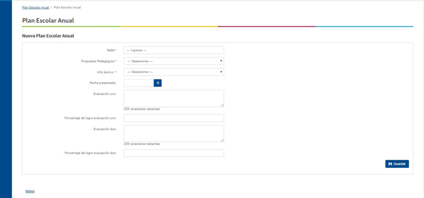424x198 pixels.
Task: Click the 'Nueva Plan Escolar Anual' heading text
Action: tap(48, 36)
